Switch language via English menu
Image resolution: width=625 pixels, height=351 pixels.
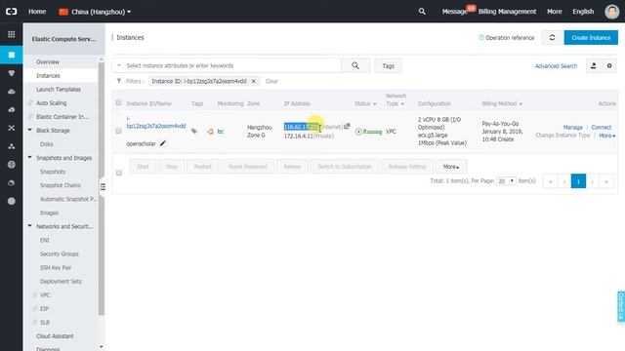point(583,12)
